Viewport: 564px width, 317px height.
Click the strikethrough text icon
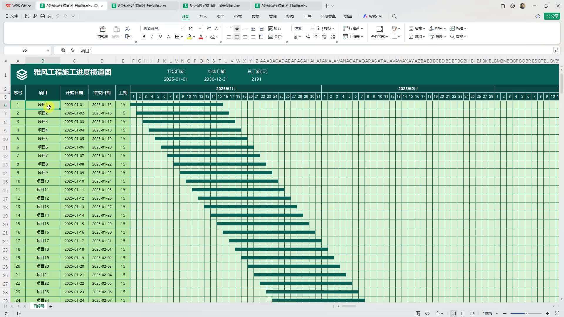pyautogui.click(x=169, y=37)
